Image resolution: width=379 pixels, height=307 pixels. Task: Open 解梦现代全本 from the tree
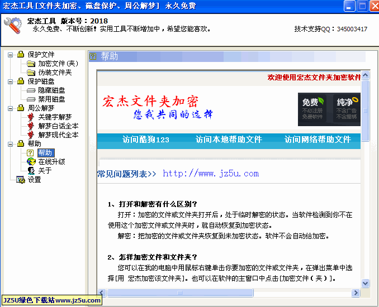(58, 135)
